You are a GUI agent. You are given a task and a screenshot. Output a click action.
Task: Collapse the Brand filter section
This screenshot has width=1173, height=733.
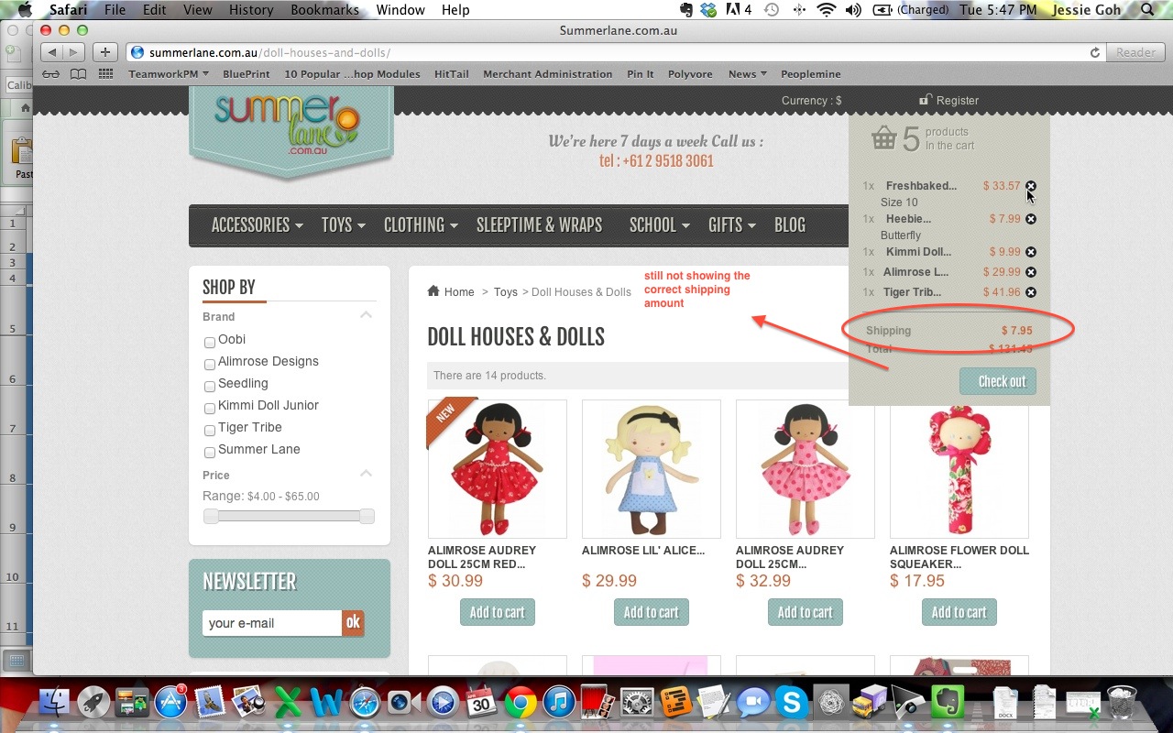366,315
